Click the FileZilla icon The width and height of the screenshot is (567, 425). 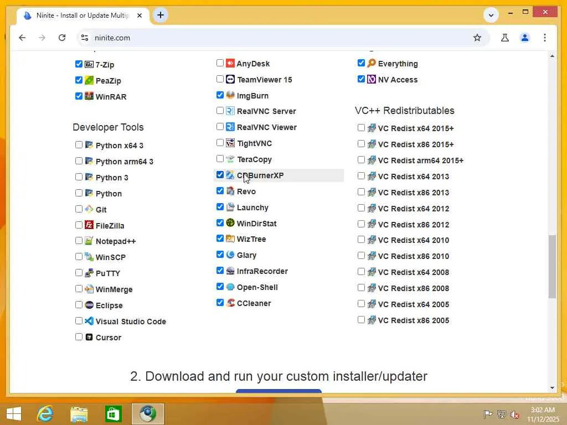click(89, 225)
